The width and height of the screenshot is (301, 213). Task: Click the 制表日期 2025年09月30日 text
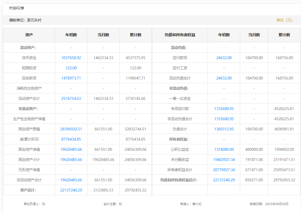(269, 204)
